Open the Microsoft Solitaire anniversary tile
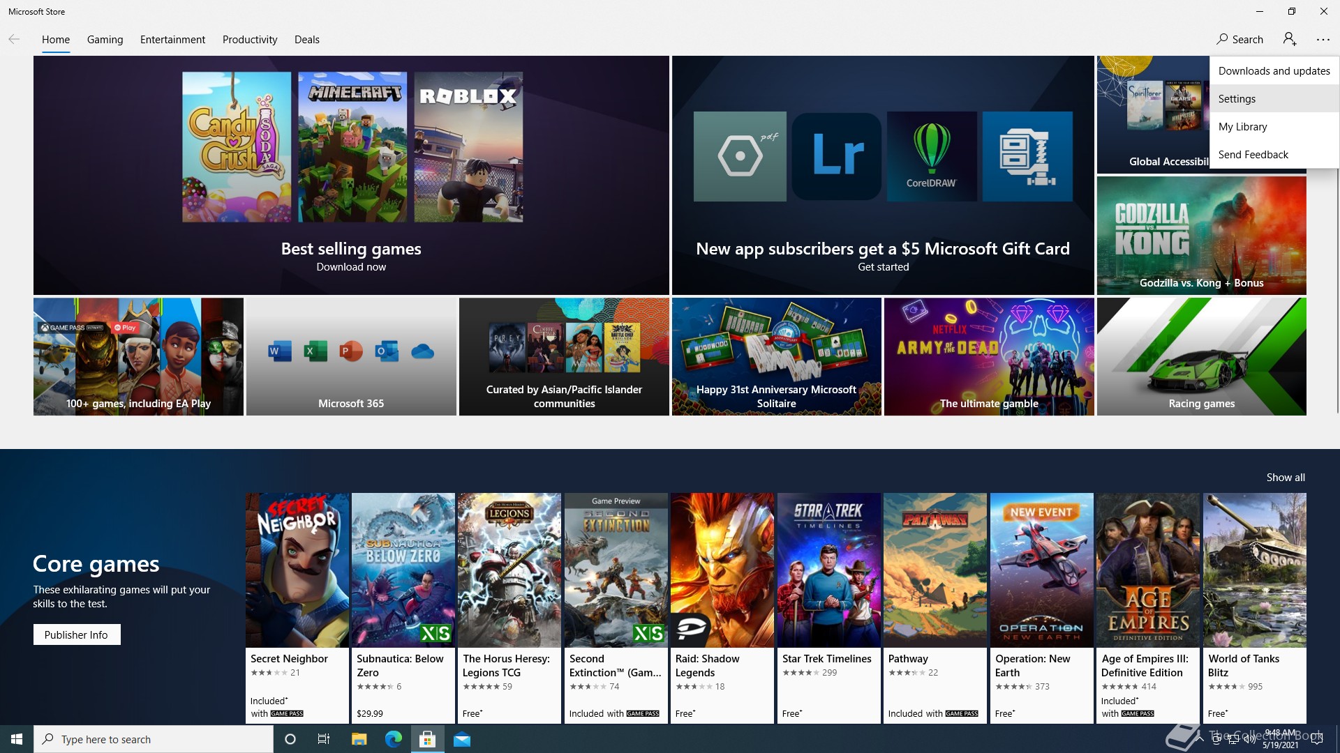 coord(776,356)
